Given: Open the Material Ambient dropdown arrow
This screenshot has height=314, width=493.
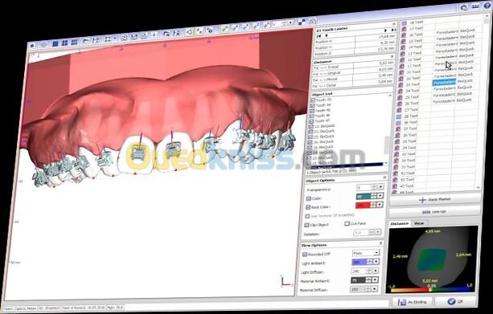Looking at the screenshot, I should (375, 279).
